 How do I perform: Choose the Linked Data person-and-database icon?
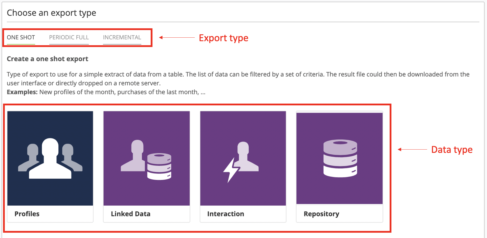coord(146,159)
